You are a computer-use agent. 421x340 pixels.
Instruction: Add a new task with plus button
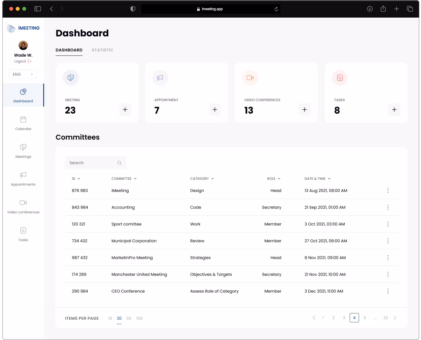pyautogui.click(x=394, y=110)
